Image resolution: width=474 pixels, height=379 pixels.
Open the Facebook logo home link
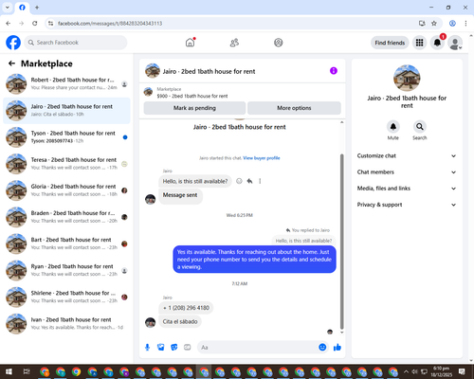pyautogui.click(x=13, y=43)
